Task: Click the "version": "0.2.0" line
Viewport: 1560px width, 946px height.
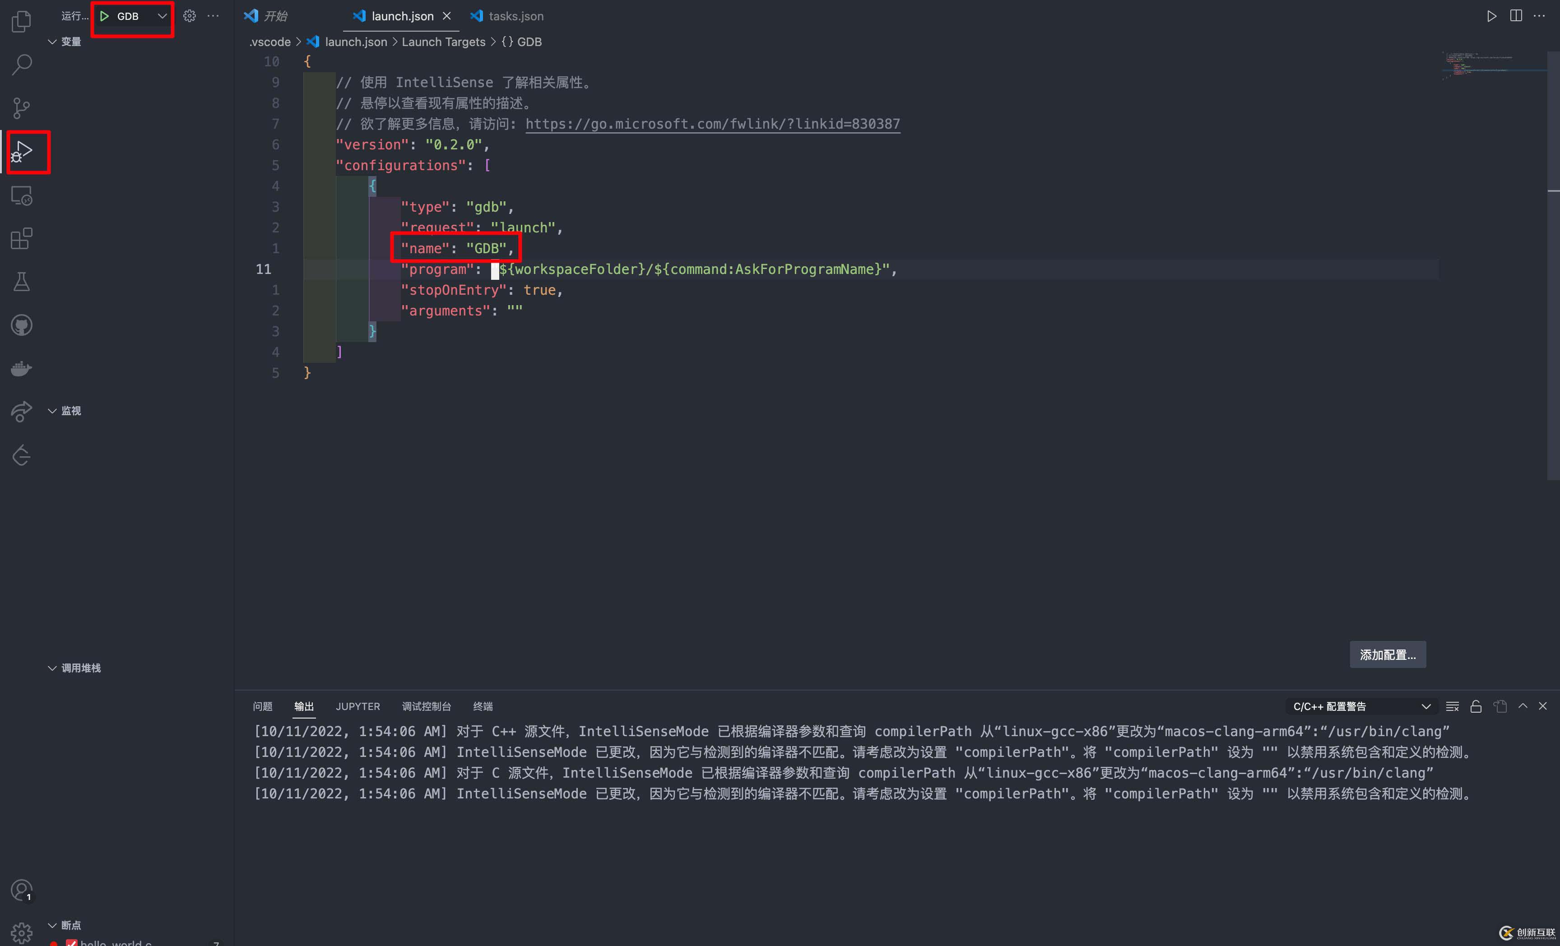Action: [412, 144]
